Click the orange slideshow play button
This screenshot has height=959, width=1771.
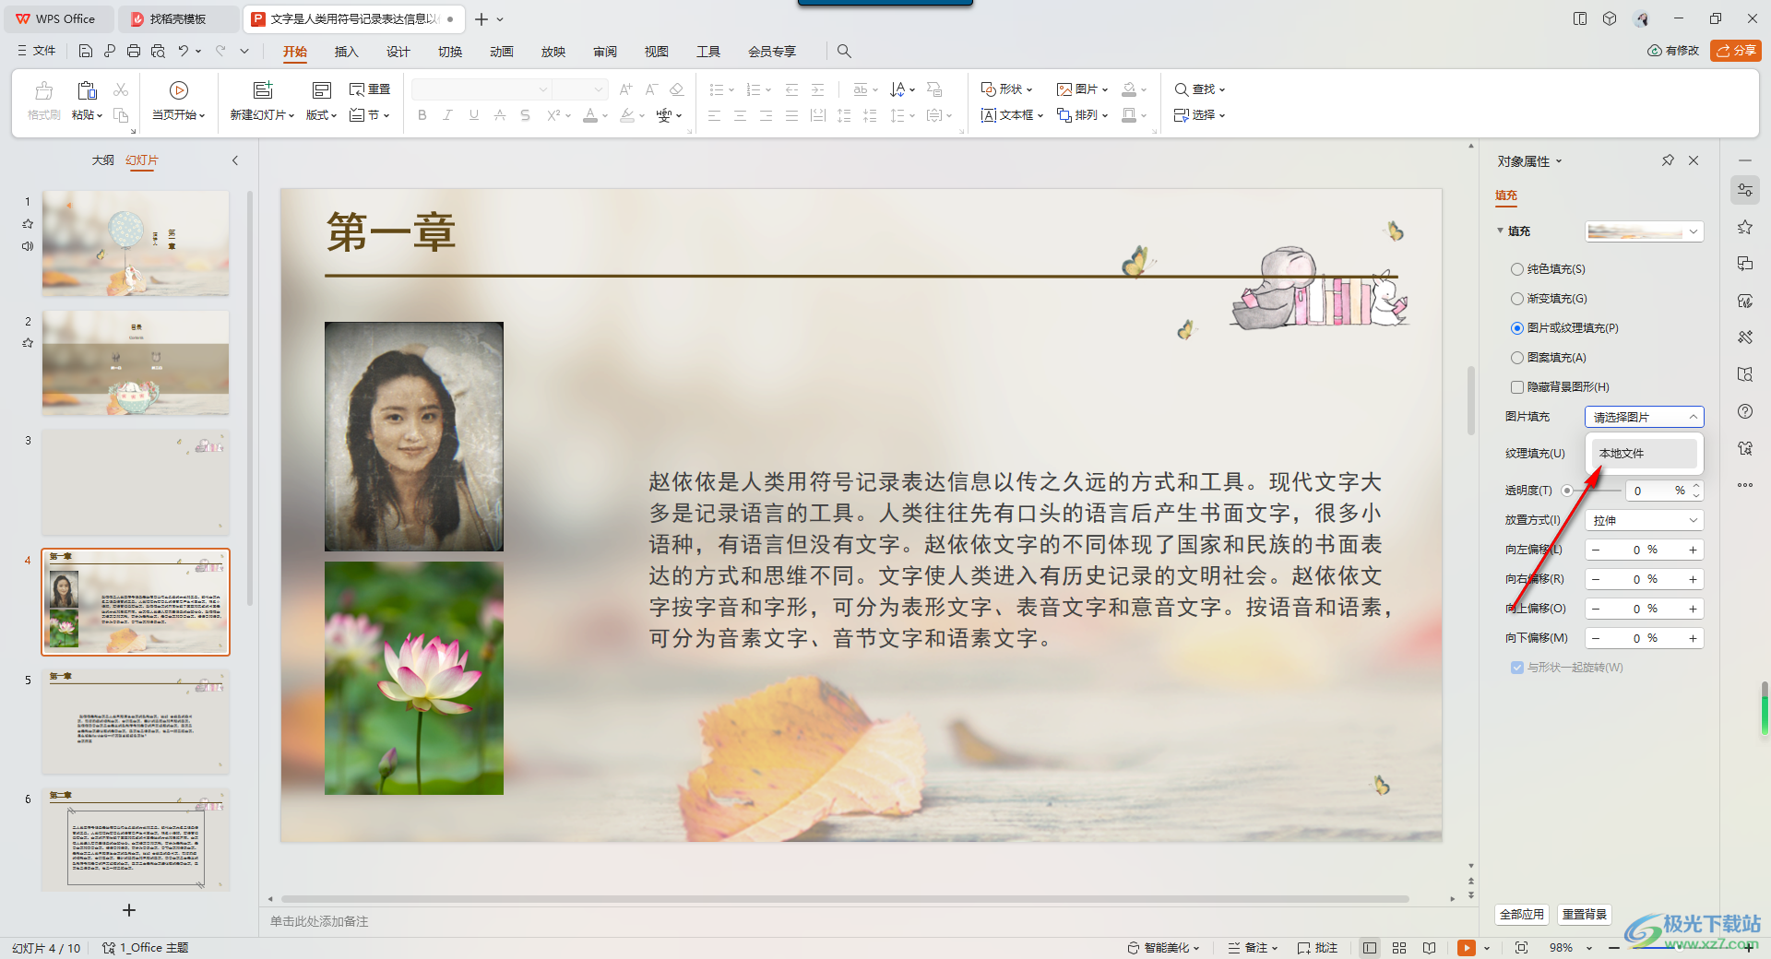tap(1466, 948)
